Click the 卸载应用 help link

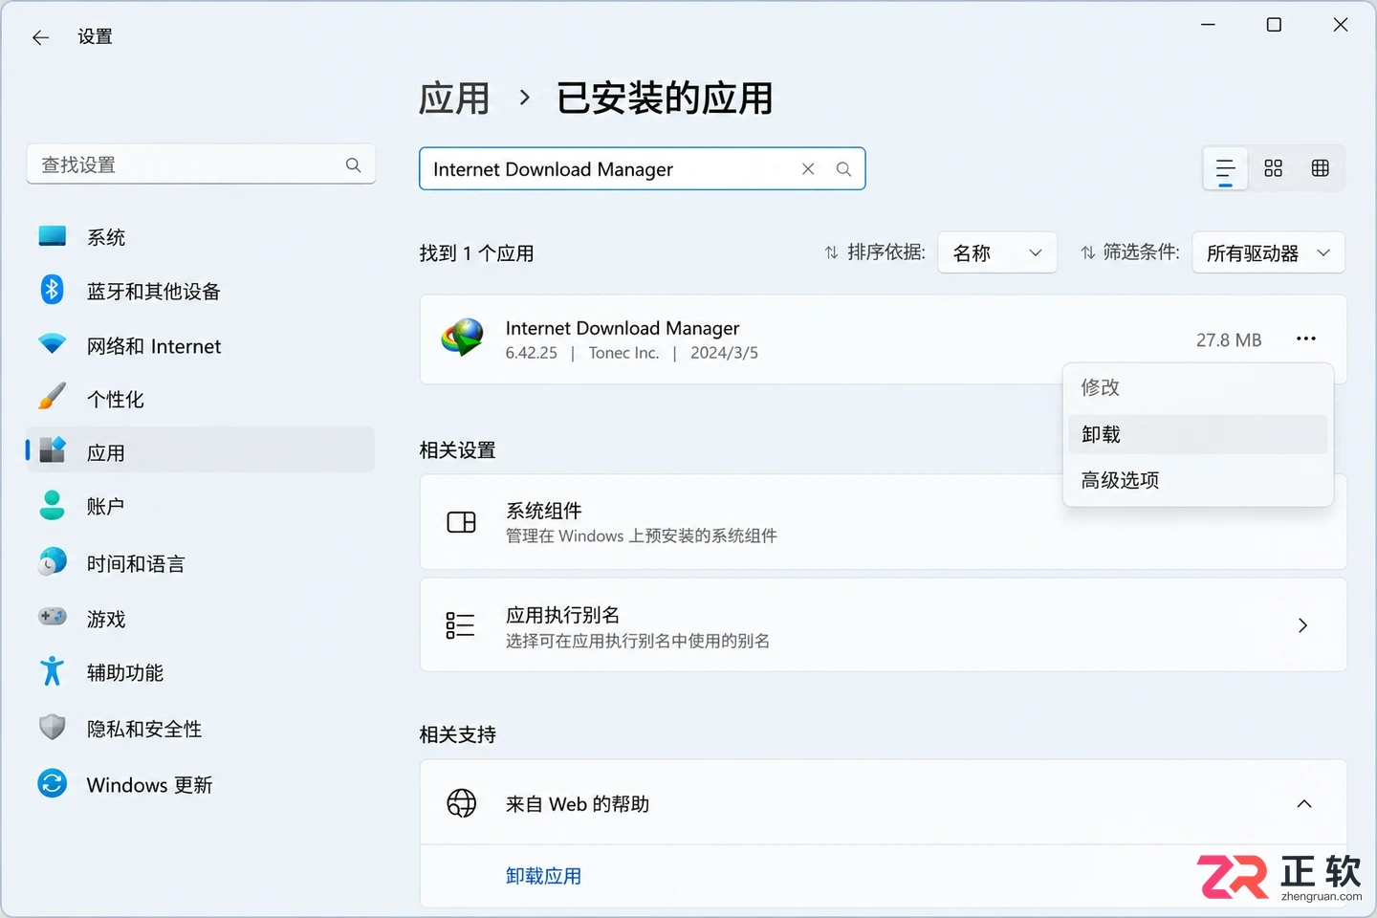click(x=543, y=876)
